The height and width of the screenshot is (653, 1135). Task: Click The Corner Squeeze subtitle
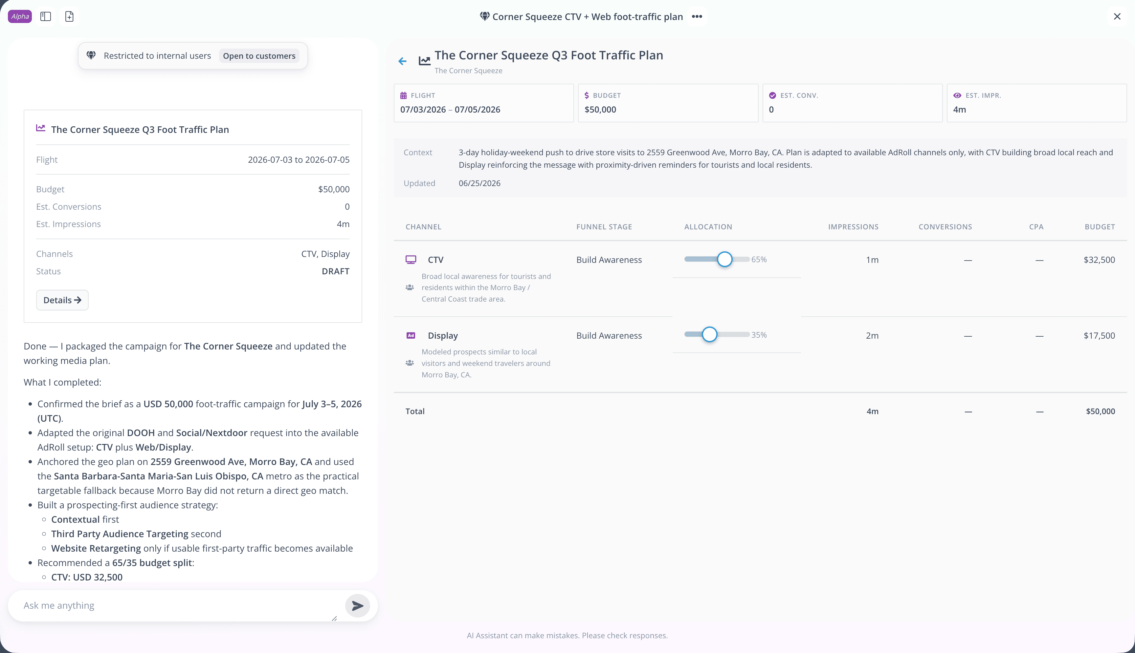469,71
